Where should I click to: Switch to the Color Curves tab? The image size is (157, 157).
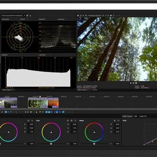pos(127,116)
